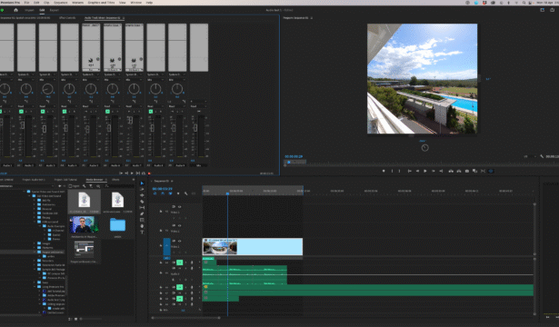Screen dimensions: 559x327
Task: Switch to the Import workspace
Action: coord(29,10)
